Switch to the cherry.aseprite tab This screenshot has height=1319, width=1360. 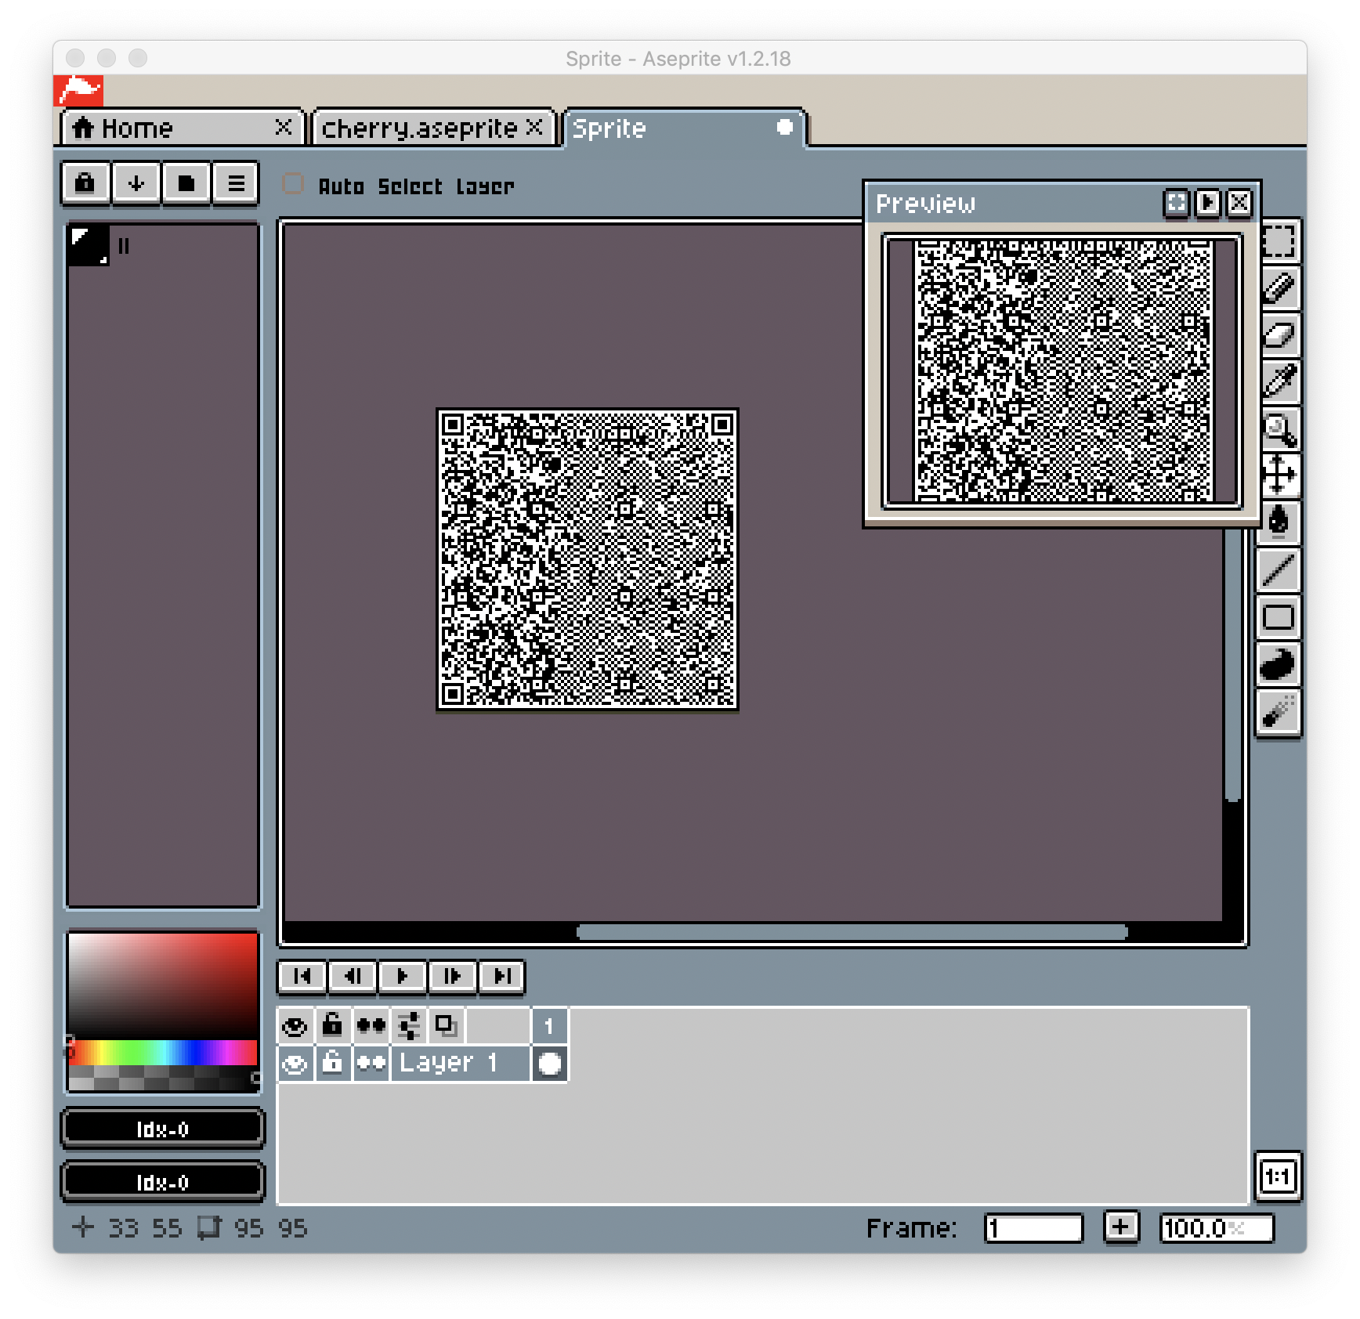pos(433,128)
